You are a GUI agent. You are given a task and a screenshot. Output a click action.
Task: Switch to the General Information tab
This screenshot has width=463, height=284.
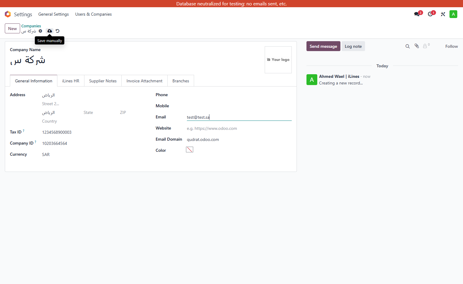coord(34,81)
